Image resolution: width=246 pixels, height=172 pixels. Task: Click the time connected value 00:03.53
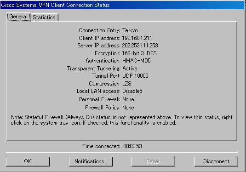(x=132, y=146)
